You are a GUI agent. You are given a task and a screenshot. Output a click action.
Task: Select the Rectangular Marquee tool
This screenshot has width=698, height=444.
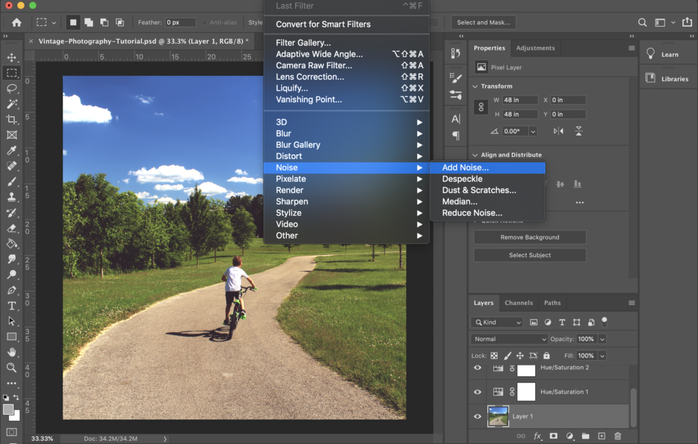click(12, 73)
